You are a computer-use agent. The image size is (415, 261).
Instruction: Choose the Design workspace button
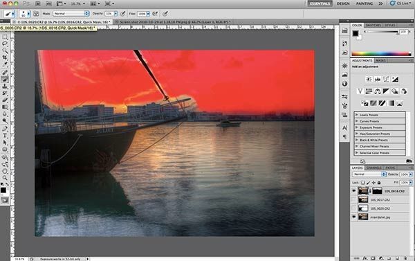click(343, 3)
